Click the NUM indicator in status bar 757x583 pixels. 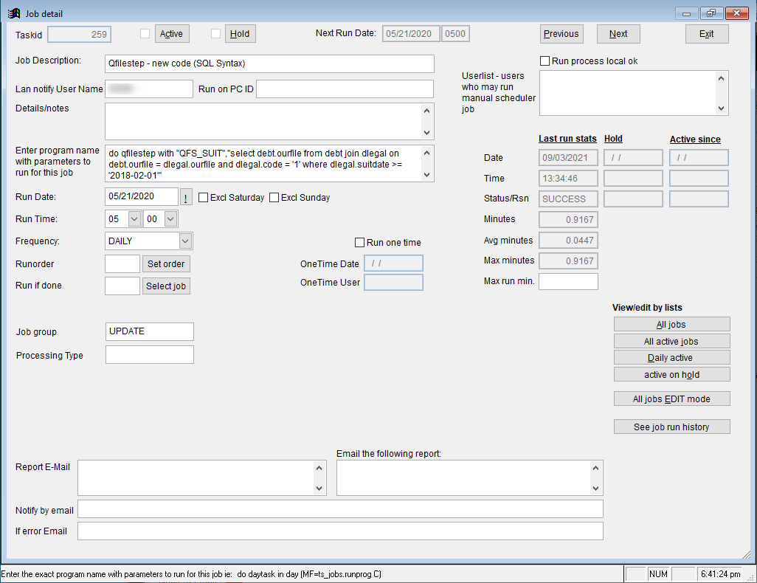659,574
